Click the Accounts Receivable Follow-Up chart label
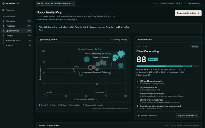 click(97, 72)
